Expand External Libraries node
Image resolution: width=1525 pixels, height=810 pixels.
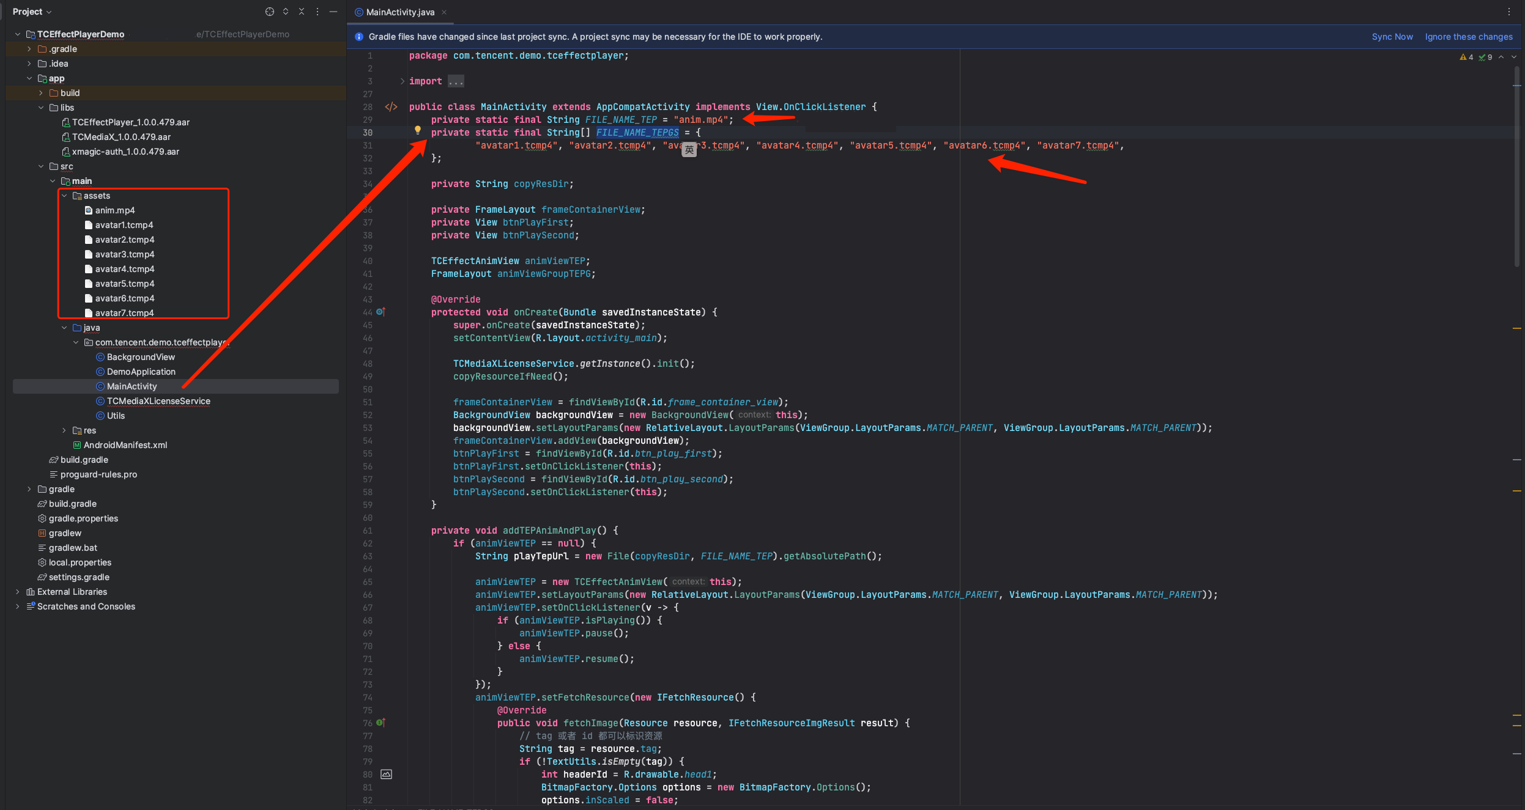point(18,592)
